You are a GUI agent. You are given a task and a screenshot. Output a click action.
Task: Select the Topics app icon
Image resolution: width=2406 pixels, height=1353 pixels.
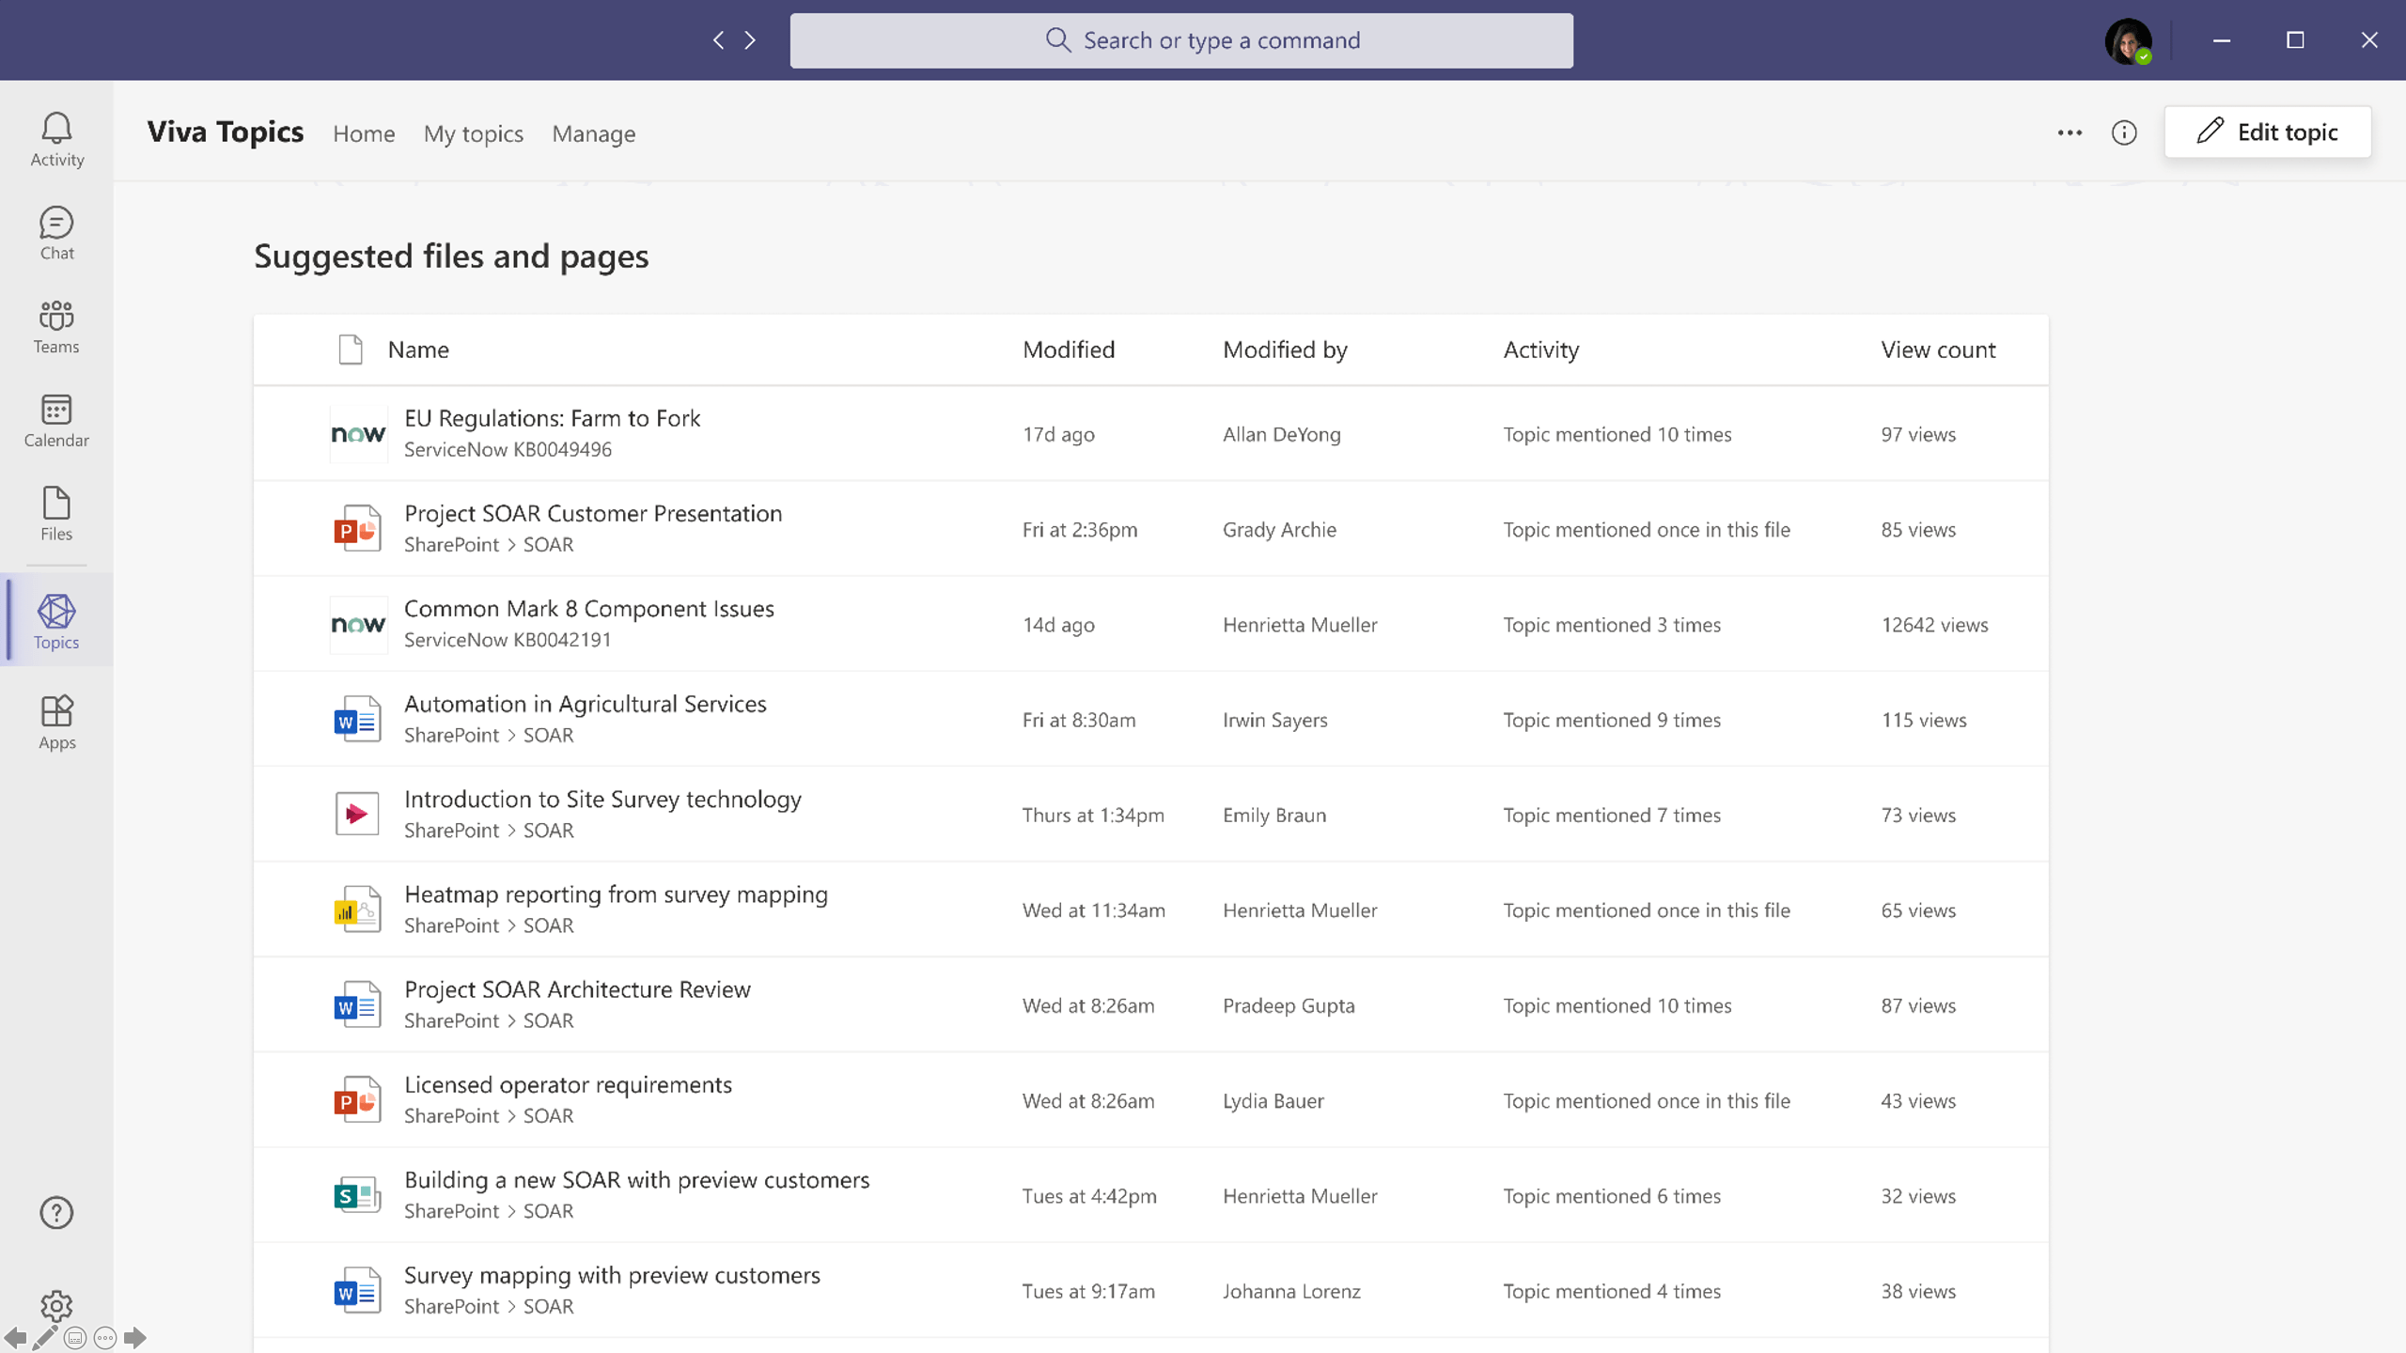pos(56,621)
